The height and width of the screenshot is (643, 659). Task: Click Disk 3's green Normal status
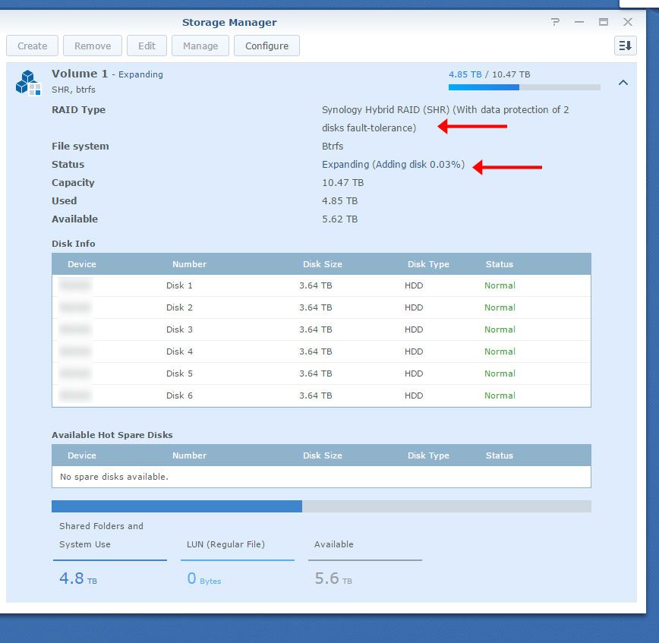(500, 329)
